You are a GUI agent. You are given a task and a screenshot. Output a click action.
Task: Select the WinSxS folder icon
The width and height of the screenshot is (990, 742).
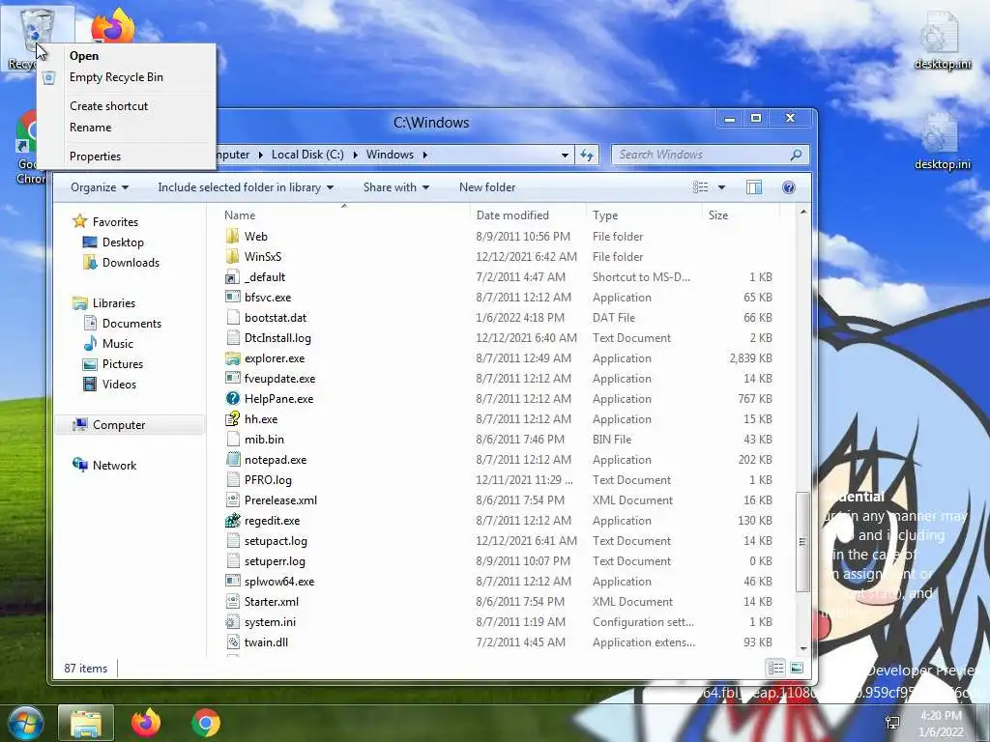point(233,257)
